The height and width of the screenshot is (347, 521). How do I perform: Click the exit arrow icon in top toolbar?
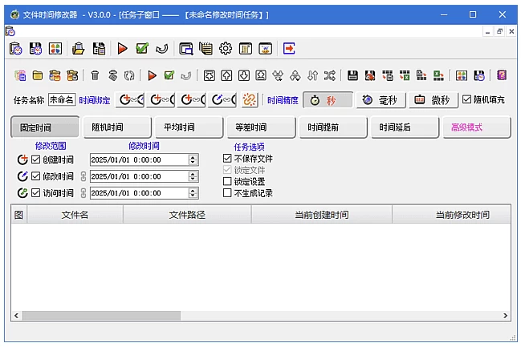(289, 49)
